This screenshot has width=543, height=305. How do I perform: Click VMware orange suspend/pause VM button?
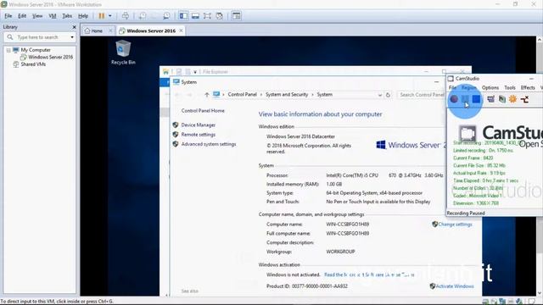(x=102, y=16)
